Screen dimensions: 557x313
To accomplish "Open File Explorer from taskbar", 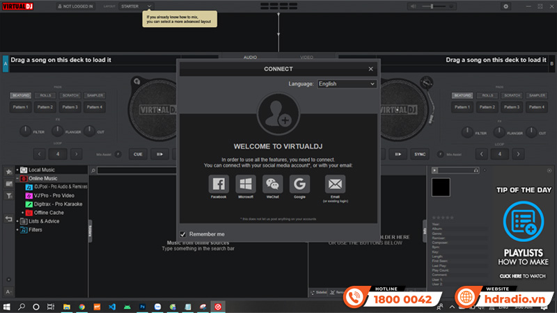I will point(66,307).
